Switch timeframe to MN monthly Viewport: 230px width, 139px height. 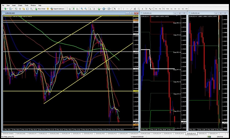pos(187,9)
